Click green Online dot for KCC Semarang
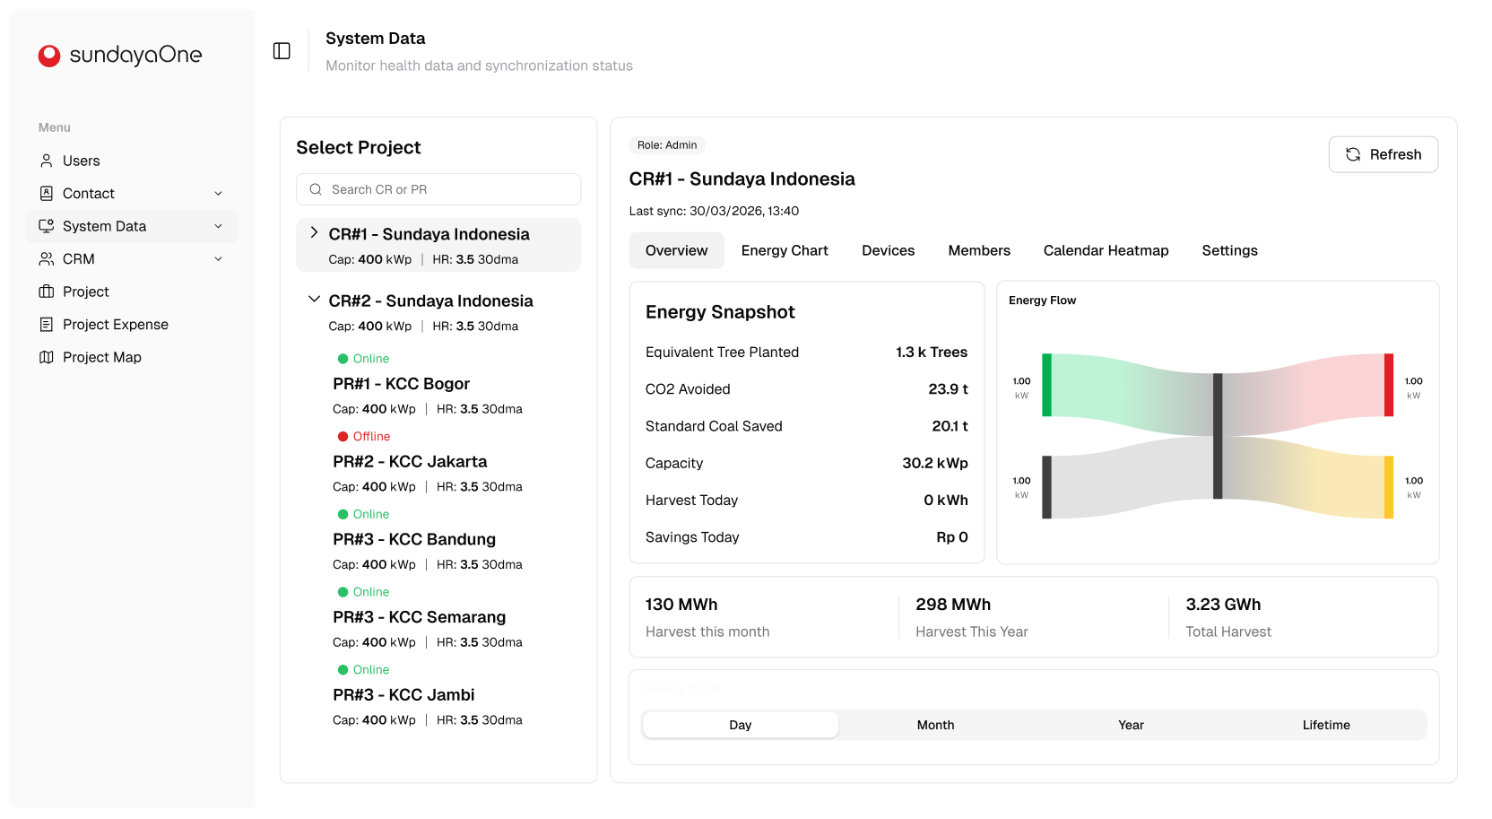 point(343,592)
